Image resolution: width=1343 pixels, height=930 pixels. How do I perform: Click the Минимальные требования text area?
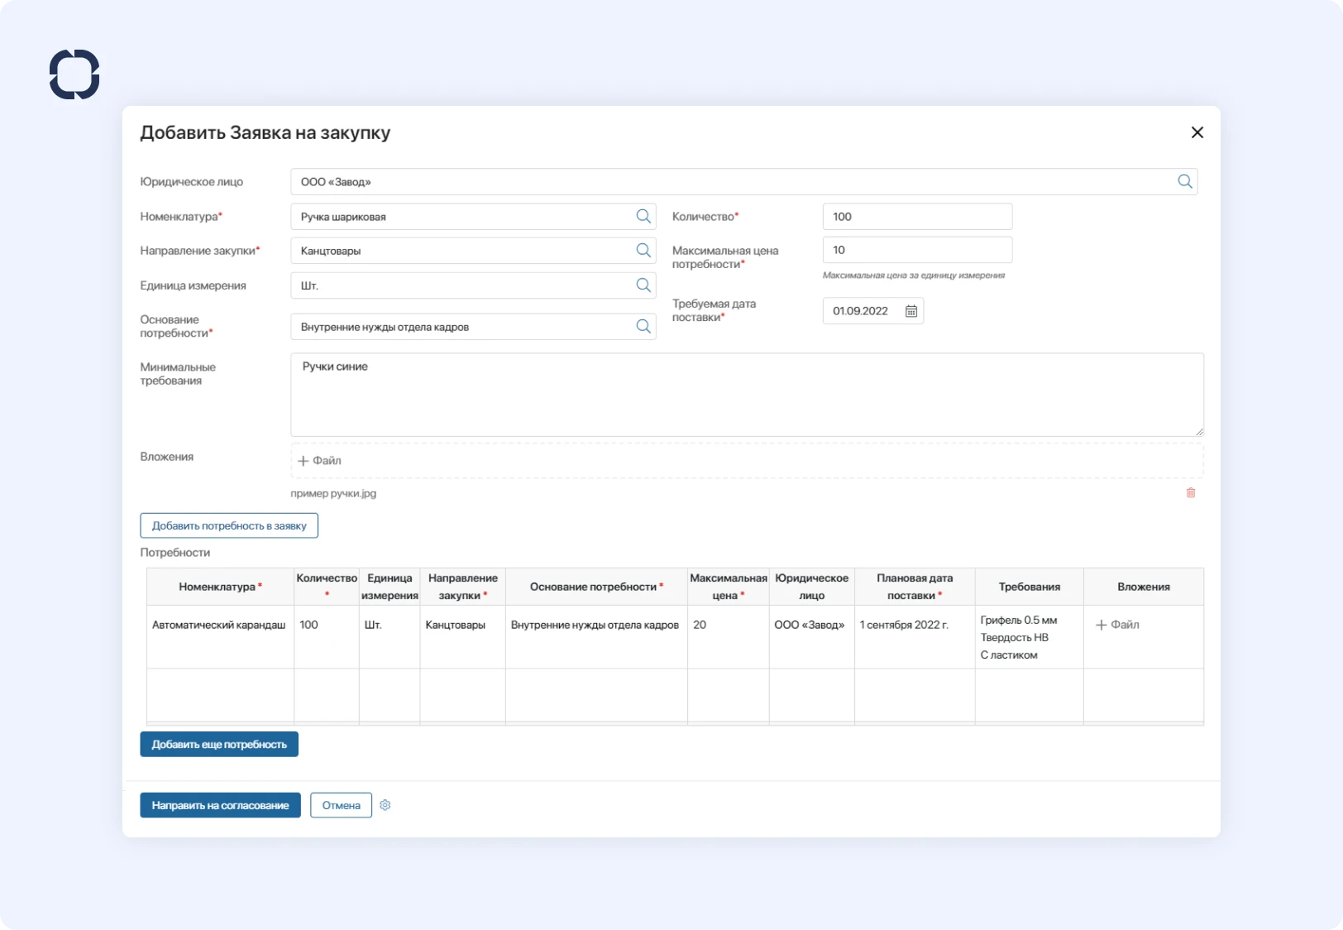pyautogui.click(x=746, y=395)
